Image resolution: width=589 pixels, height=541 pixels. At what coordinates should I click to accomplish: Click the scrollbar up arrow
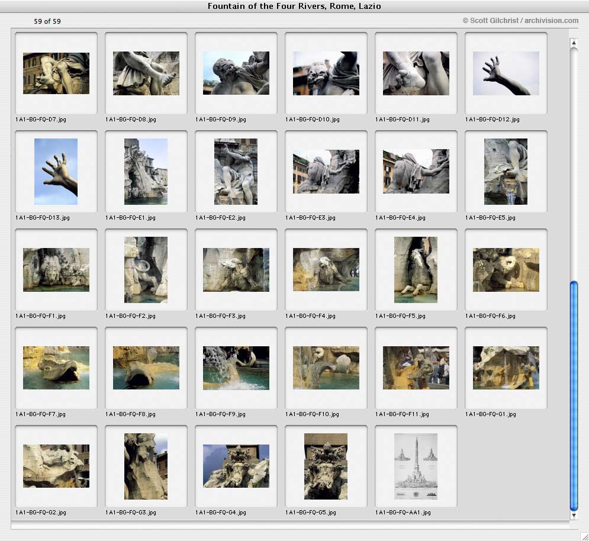coord(574,43)
